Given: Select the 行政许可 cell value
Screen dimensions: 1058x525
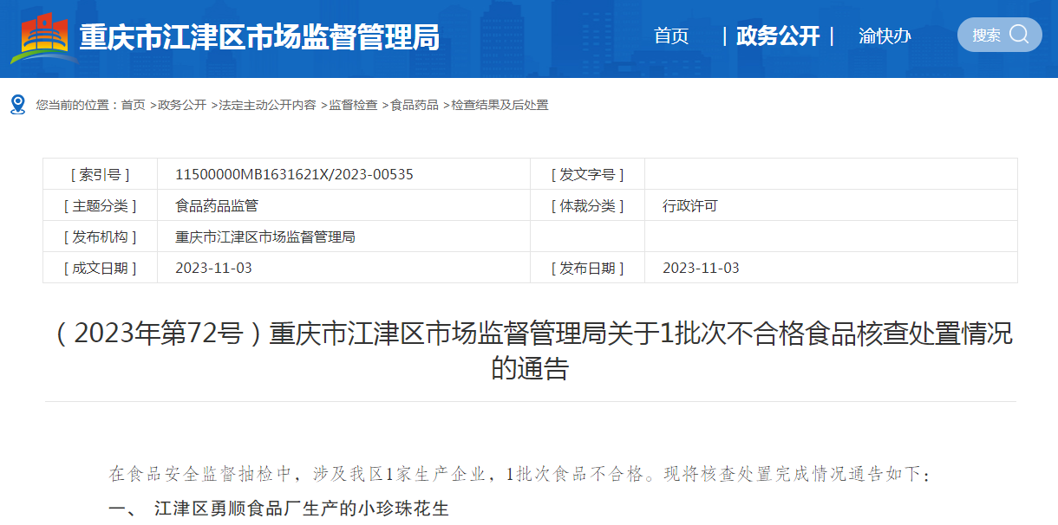Looking at the screenshot, I should [690, 205].
